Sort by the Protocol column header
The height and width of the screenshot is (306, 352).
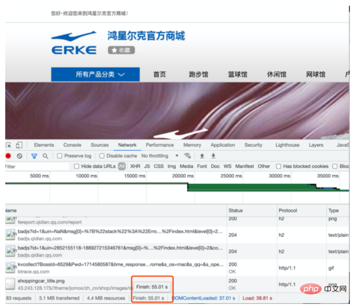coord(302,211)
